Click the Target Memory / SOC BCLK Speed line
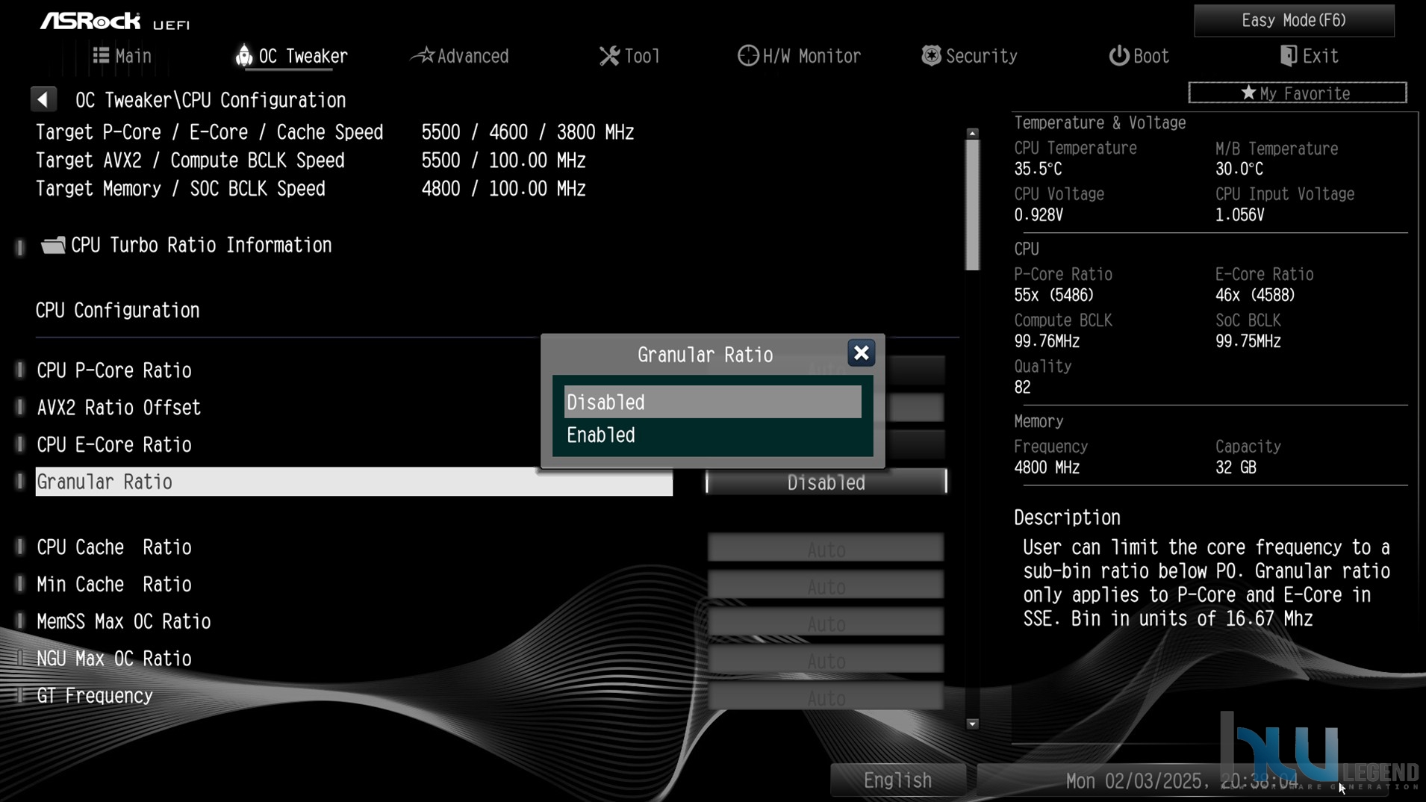 311,189
